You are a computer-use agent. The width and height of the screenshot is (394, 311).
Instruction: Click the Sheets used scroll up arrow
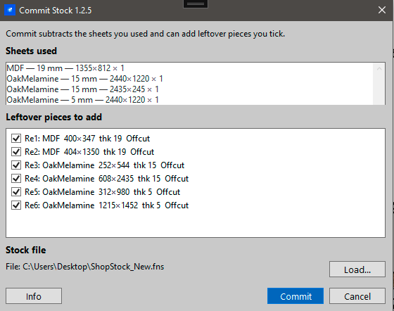pyautogui.click(x=379, y=68)
